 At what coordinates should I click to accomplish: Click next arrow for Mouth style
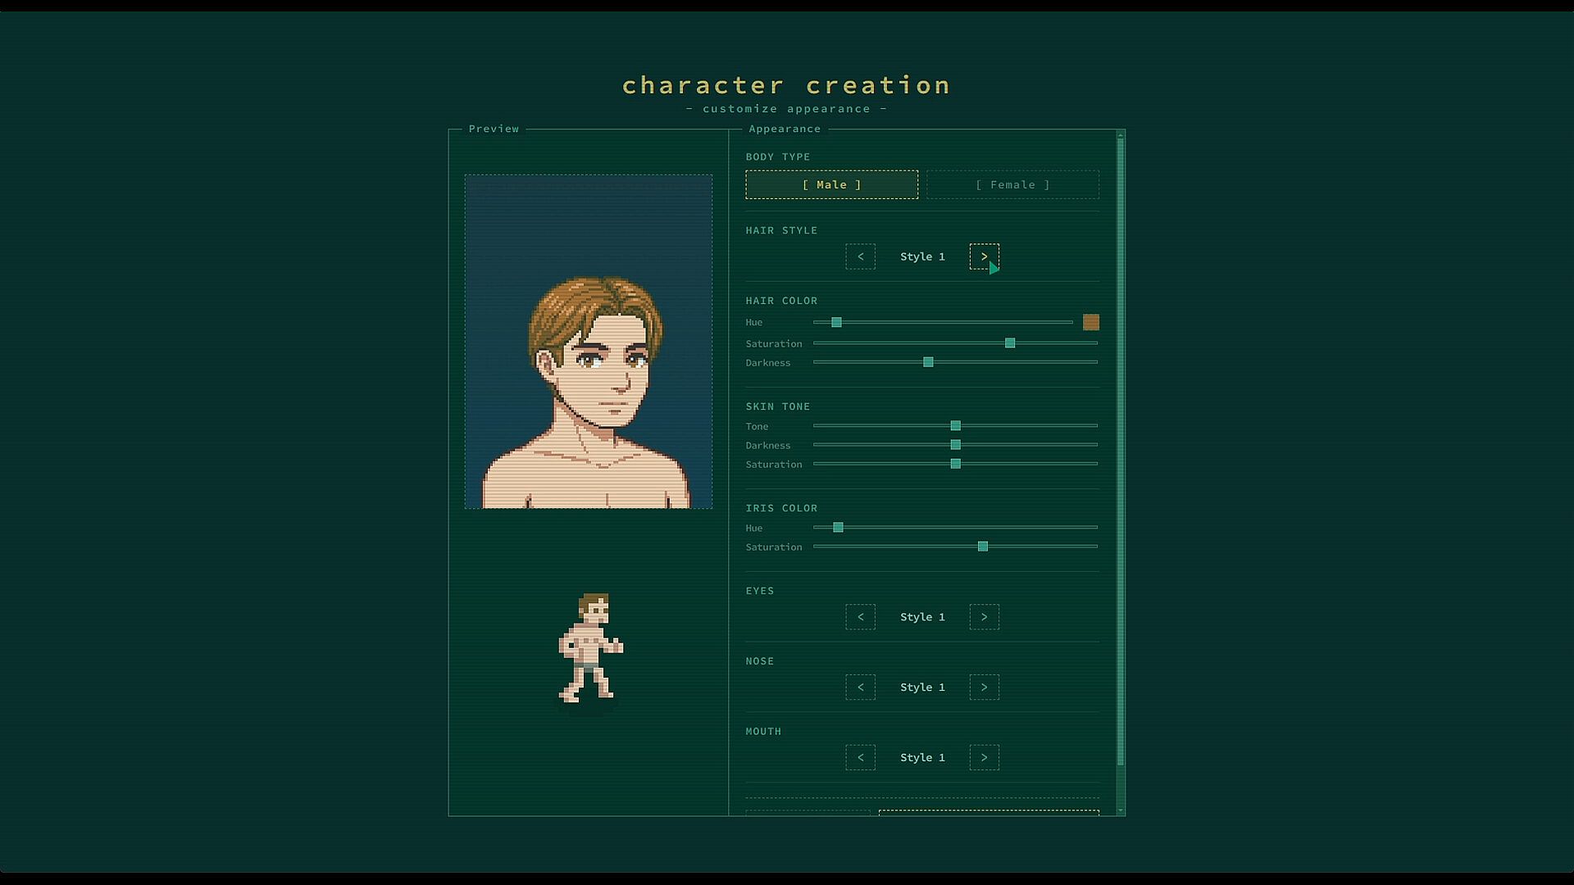tap(984, 758)
